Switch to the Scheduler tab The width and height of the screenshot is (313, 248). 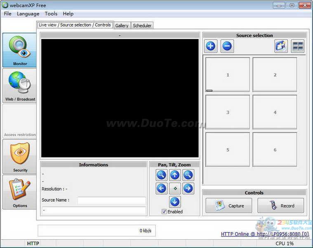point(142,26)
